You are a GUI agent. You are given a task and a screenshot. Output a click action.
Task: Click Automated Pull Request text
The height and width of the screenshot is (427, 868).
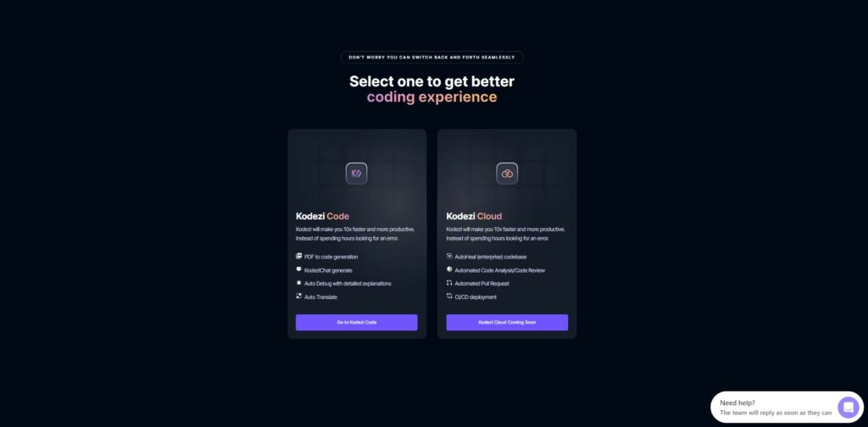click(x=481, y=283)
